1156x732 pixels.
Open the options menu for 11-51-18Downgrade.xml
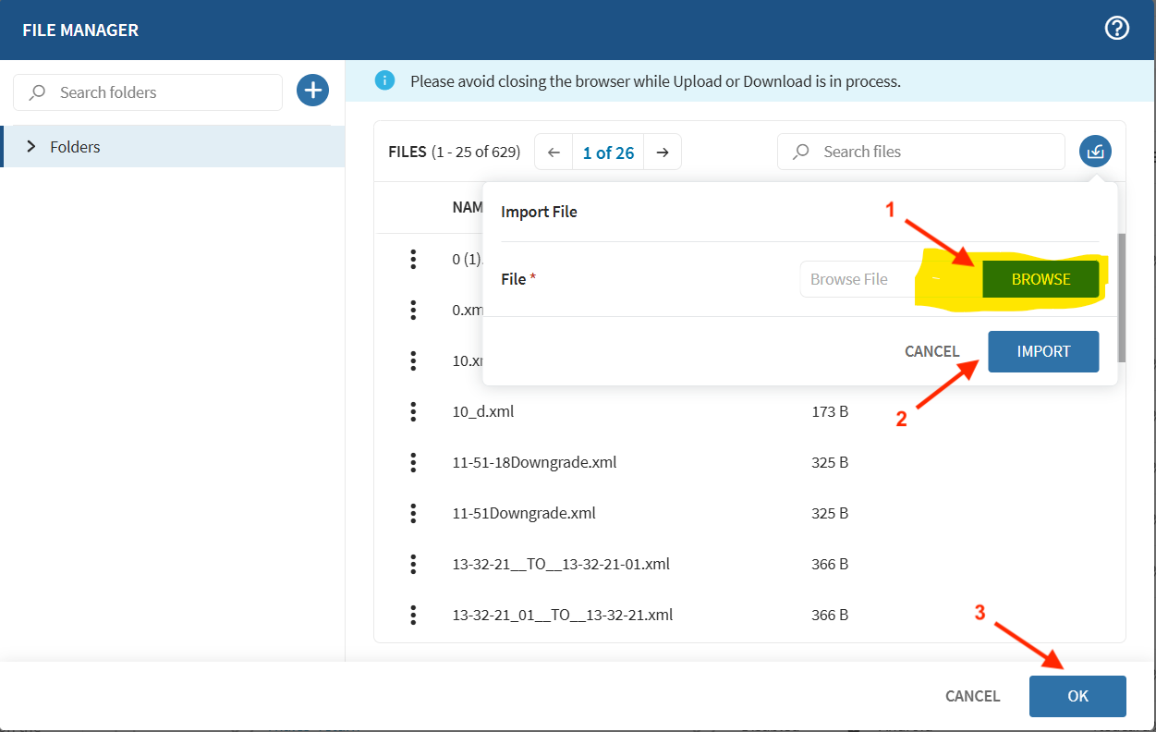tap(413, 462)
